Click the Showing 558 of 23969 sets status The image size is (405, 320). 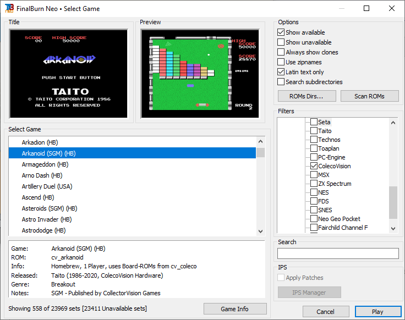(78, 308)
